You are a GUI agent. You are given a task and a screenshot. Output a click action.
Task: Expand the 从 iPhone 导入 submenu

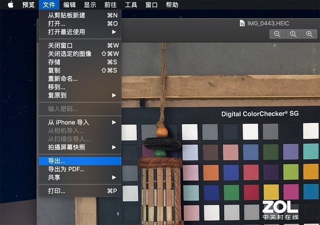pyautogui.click(x=80, y=122)
